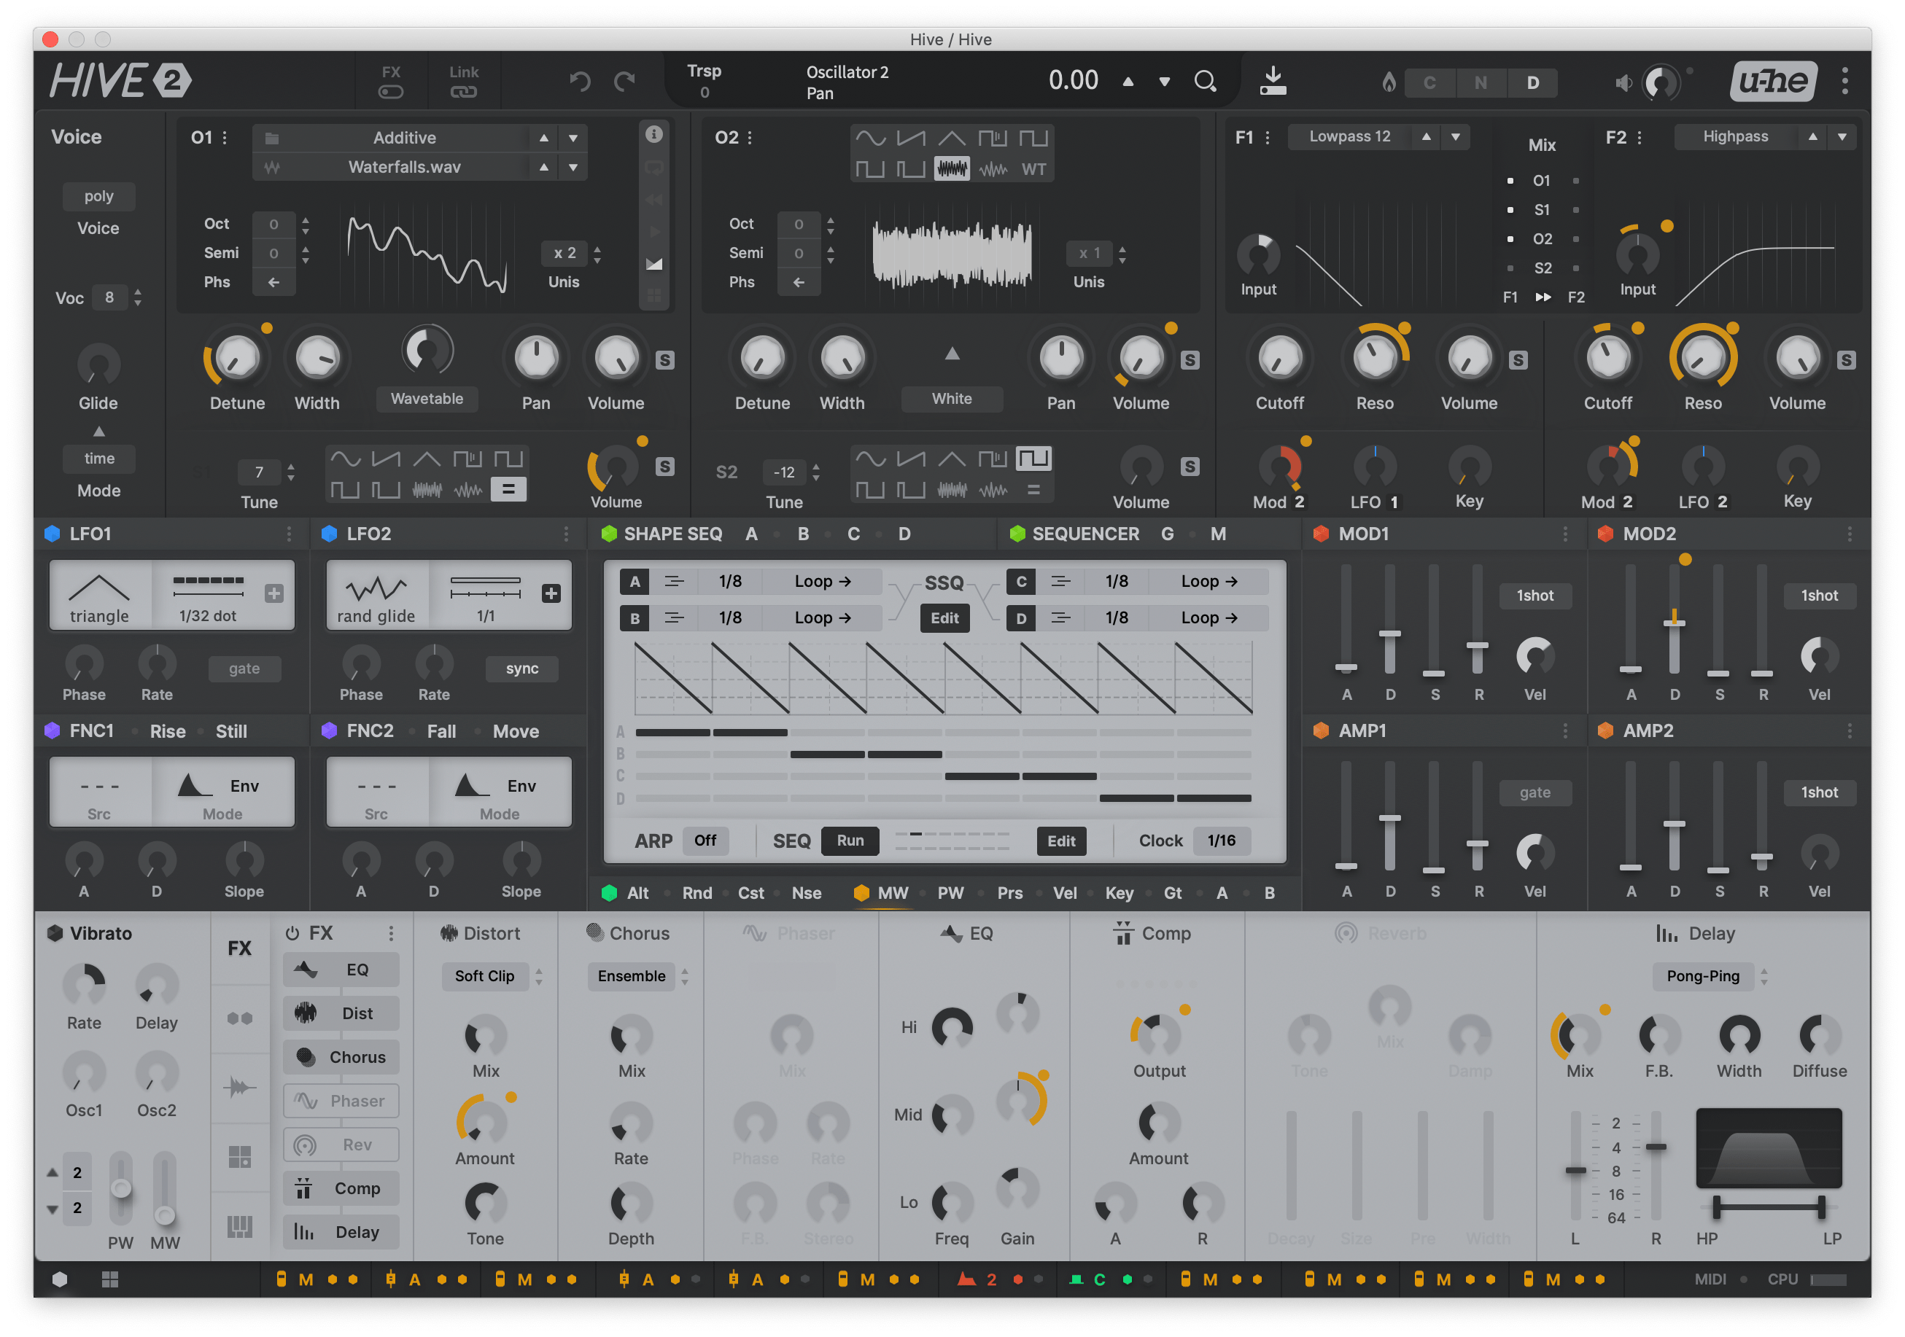Toggle LFO2 sync switch

522,668
